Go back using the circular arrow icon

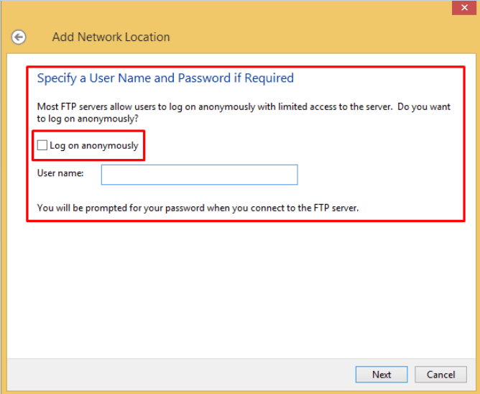coord(19,37)
